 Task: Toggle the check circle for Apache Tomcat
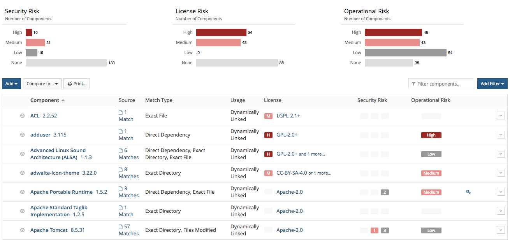[23, 230]
